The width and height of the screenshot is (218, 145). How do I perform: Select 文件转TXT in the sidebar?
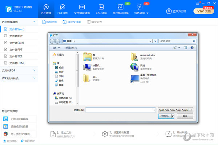[x=19, y=56]
